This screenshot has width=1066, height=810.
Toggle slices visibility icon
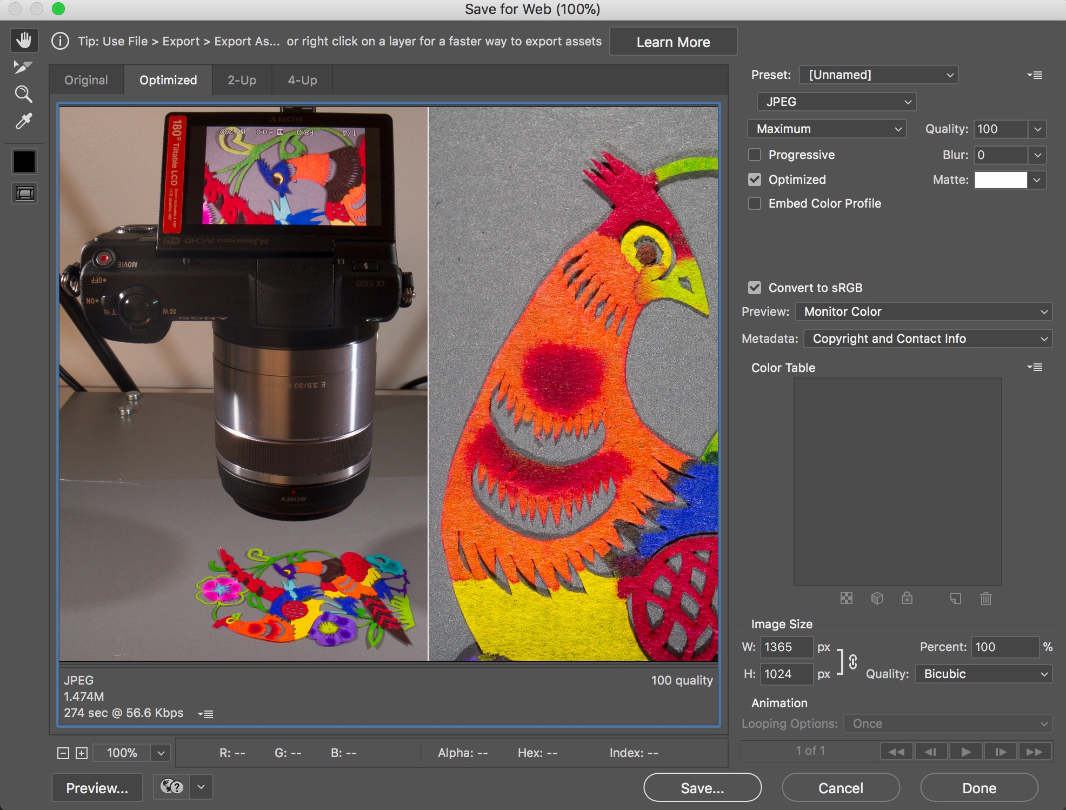24,193
